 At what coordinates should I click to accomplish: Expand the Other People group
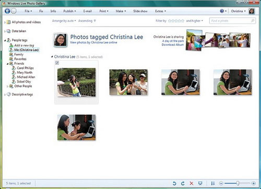[x=7, y=86]
